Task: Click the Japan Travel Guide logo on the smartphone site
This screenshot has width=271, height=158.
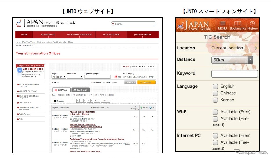Action: tap(194, 25)
